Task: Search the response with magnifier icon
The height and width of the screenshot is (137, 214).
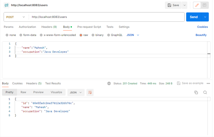Action: pos(205,92)
